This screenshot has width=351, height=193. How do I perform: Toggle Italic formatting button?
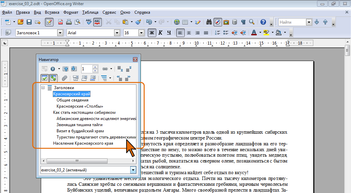160,33
